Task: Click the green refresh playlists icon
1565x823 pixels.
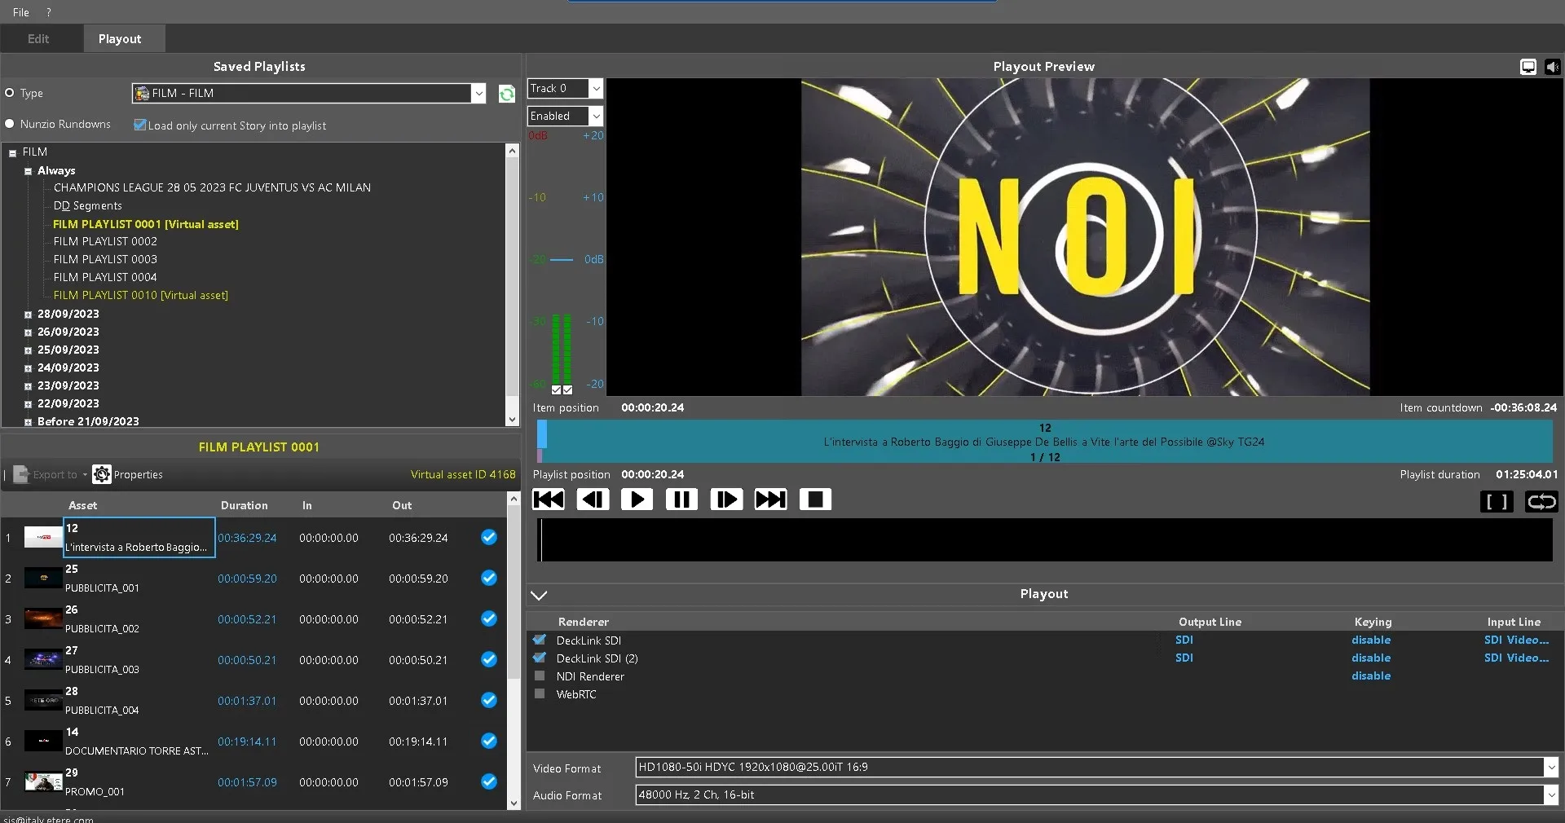Action: point(506,95)
